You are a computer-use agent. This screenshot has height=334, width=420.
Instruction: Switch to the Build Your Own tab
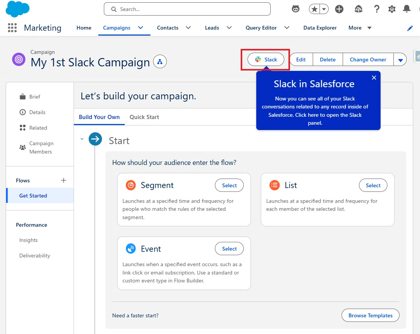pos(99,117)
